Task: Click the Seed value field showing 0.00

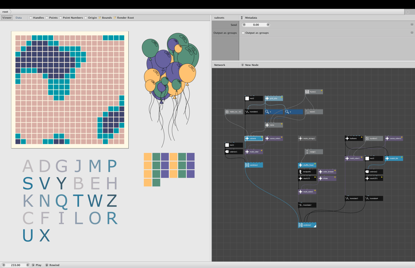Action: (x=256, y=24)
